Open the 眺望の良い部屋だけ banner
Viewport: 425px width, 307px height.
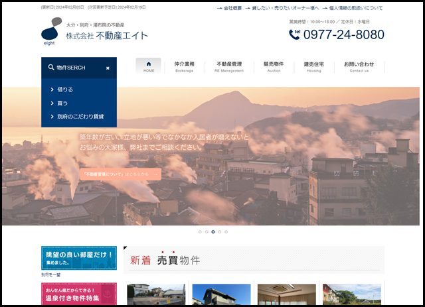pyautogui.click(x=79, y=258)
